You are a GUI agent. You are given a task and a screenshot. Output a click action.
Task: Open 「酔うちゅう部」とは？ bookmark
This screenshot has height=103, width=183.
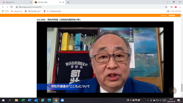(x=33, y=11)
